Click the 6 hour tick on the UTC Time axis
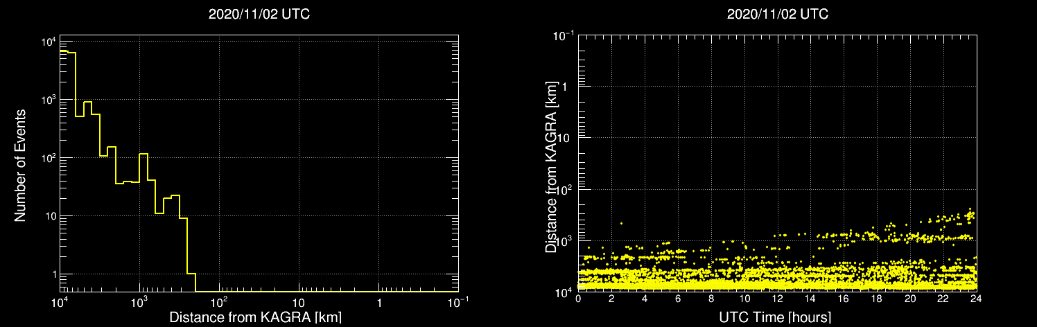This screenshot has height=327, width=1037. 678,299
